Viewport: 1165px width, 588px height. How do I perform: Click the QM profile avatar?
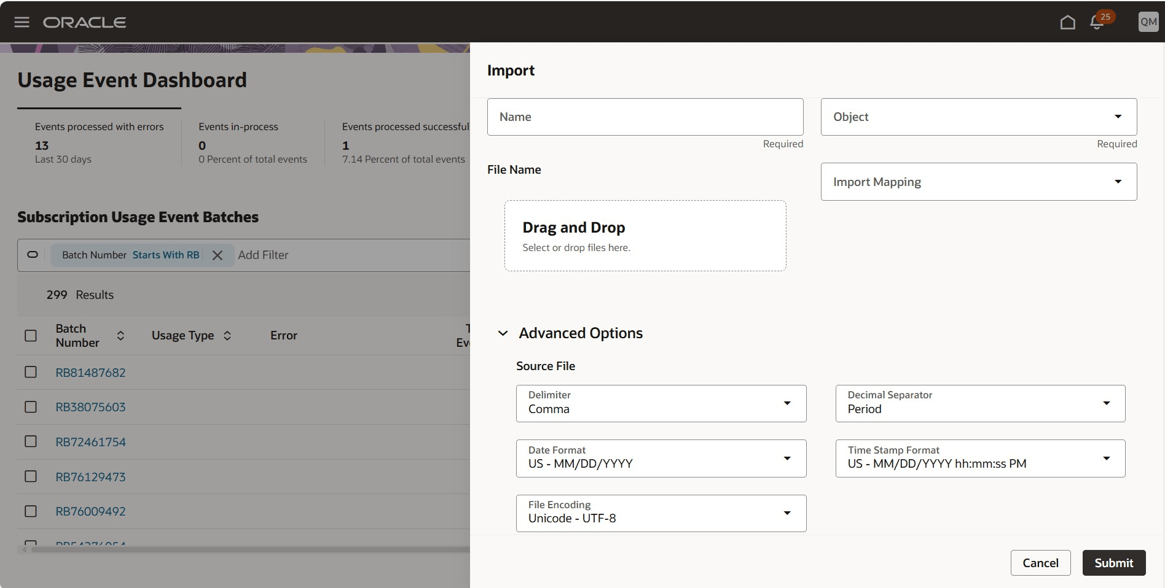[x=1147, y=21]
